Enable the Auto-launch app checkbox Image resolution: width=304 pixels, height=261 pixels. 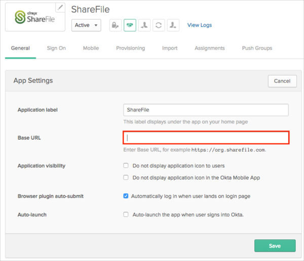[x=126, y=214]
